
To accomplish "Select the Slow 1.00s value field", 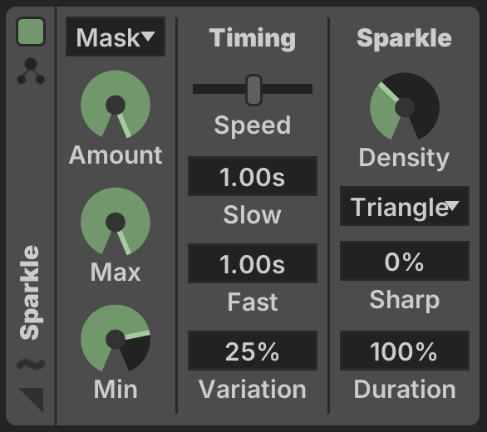I will point(253,176).
